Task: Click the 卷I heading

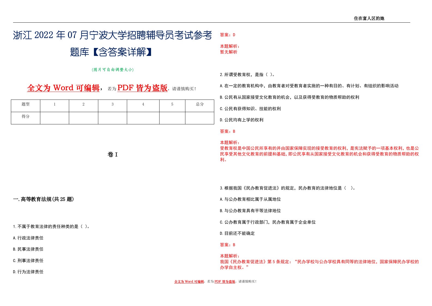Action: click(x=113, y=155)
